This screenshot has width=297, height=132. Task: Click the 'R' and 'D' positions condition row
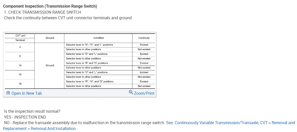click(87, 63)
